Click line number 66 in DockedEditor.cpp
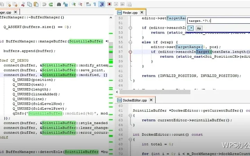Image resolution: width=250 pixels, height=156 pixels. click(121, 135)
